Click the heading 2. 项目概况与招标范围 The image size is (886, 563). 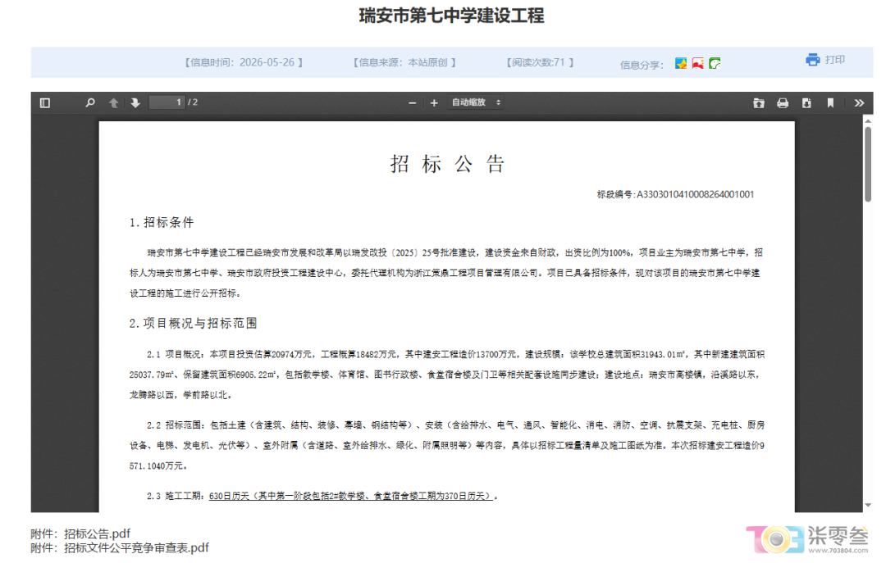[x=194, y=323]
